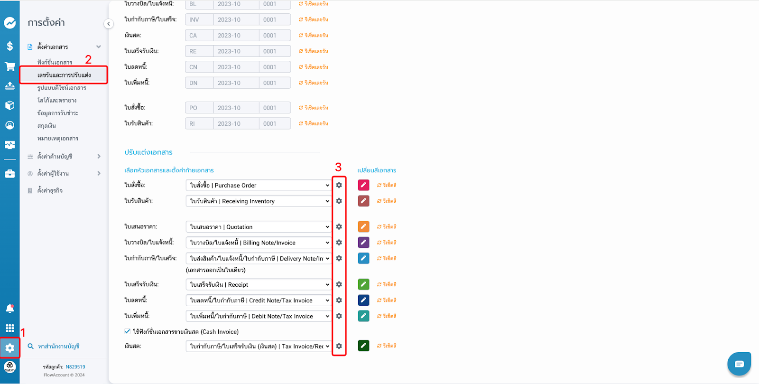Click gear icon beside Purchase Order dropdown
Image resolution: width=759 pixels, height=384 pixels.
339,185
